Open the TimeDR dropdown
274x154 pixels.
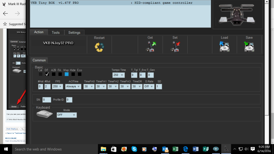coord(137,86)
